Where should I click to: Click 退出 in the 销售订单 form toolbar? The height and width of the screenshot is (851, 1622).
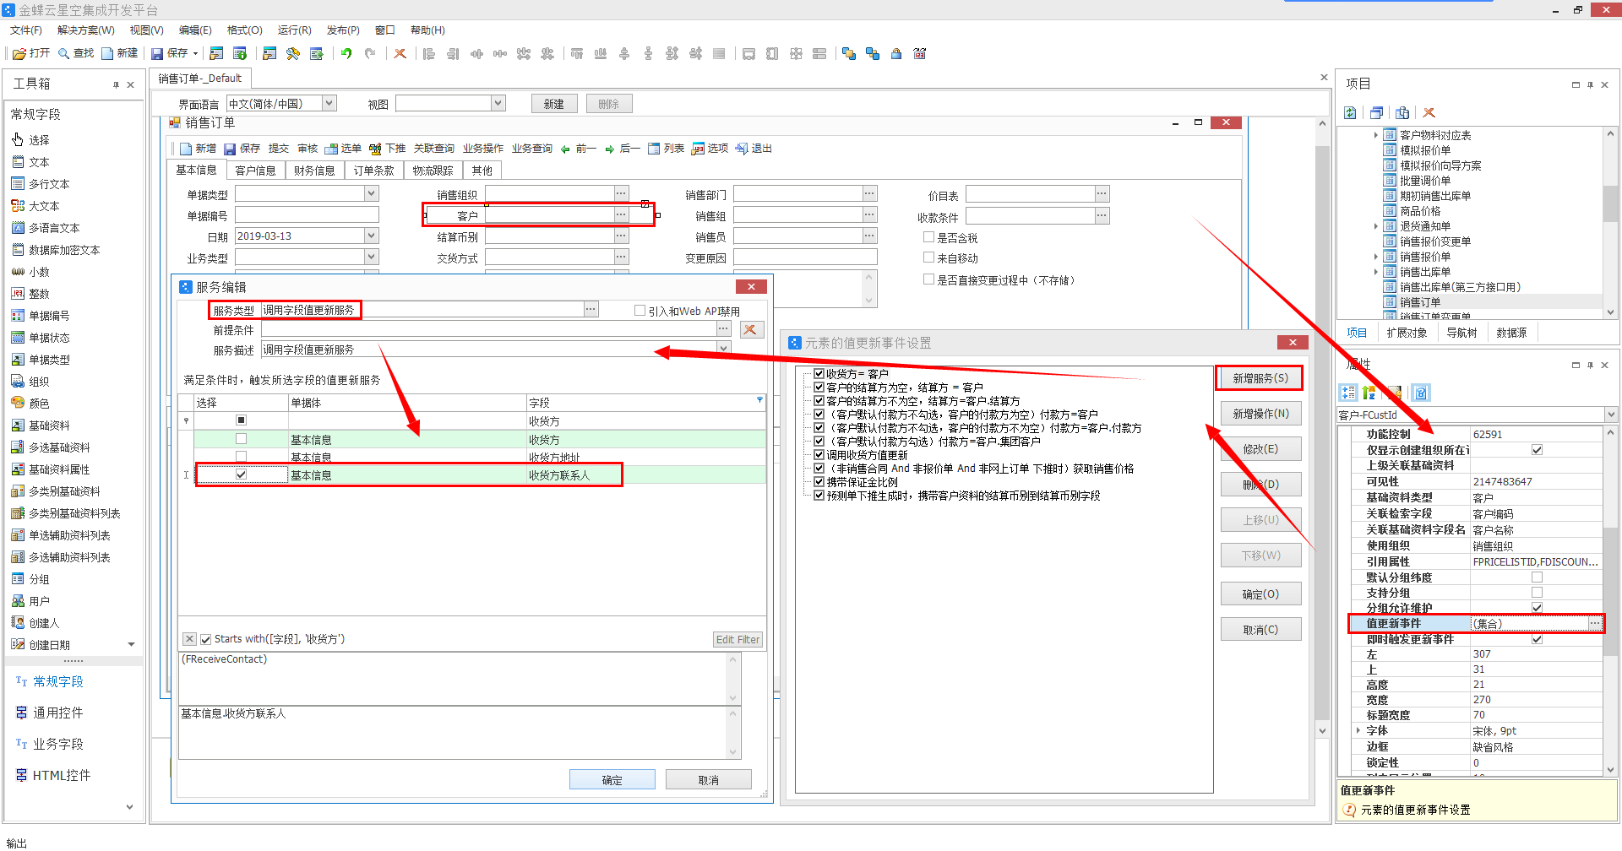[754, 149]
